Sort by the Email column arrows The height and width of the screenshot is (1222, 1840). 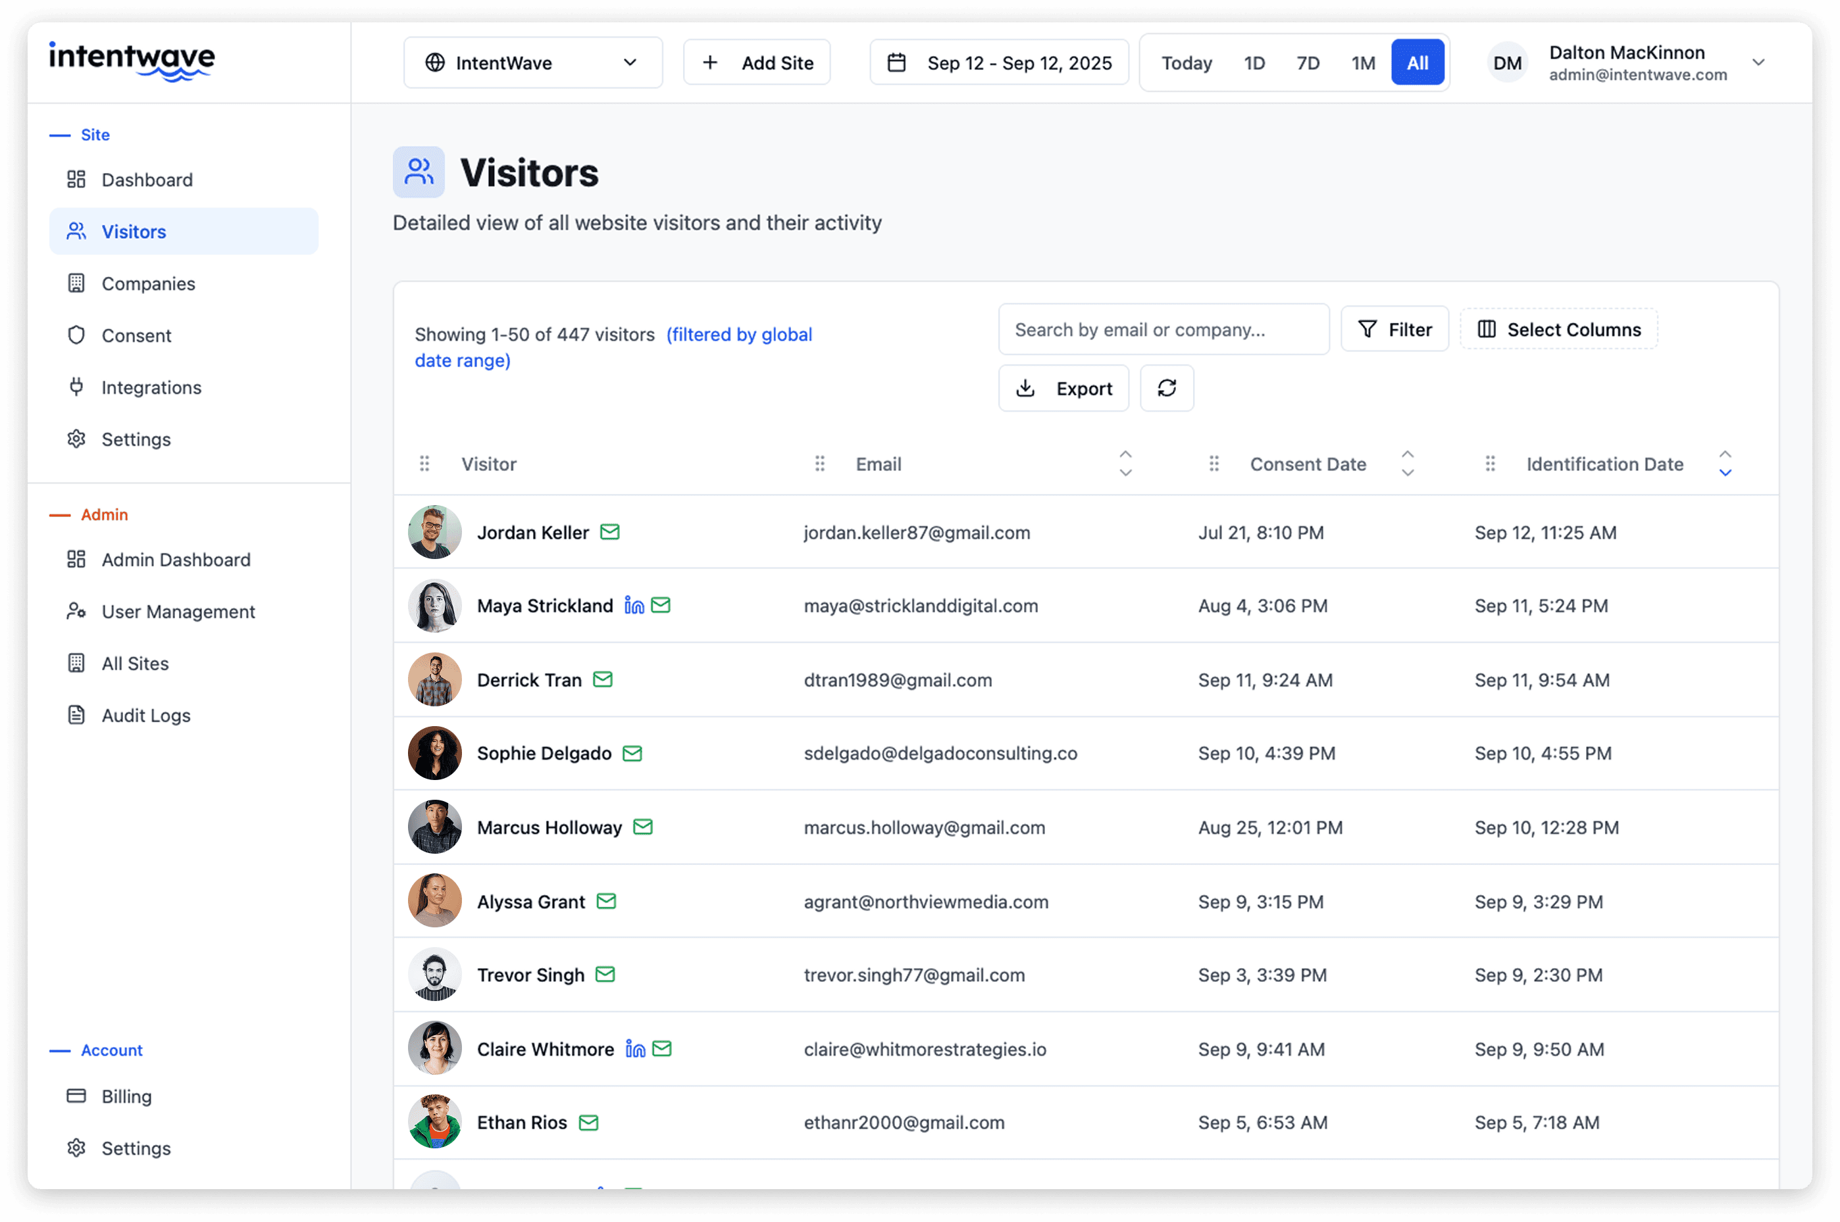pyautogui.click(x=1126, y=464)
